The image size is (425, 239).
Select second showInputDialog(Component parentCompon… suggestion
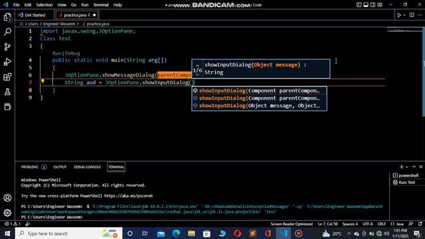[x=259, y=98]
